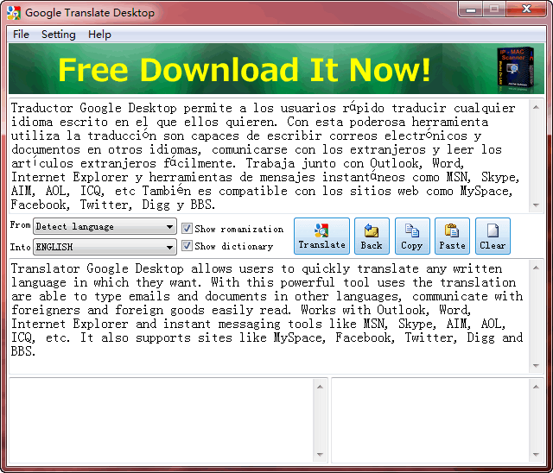Open the File menu
The height and width of the screenshot is (473, 553).
point(21,35)
